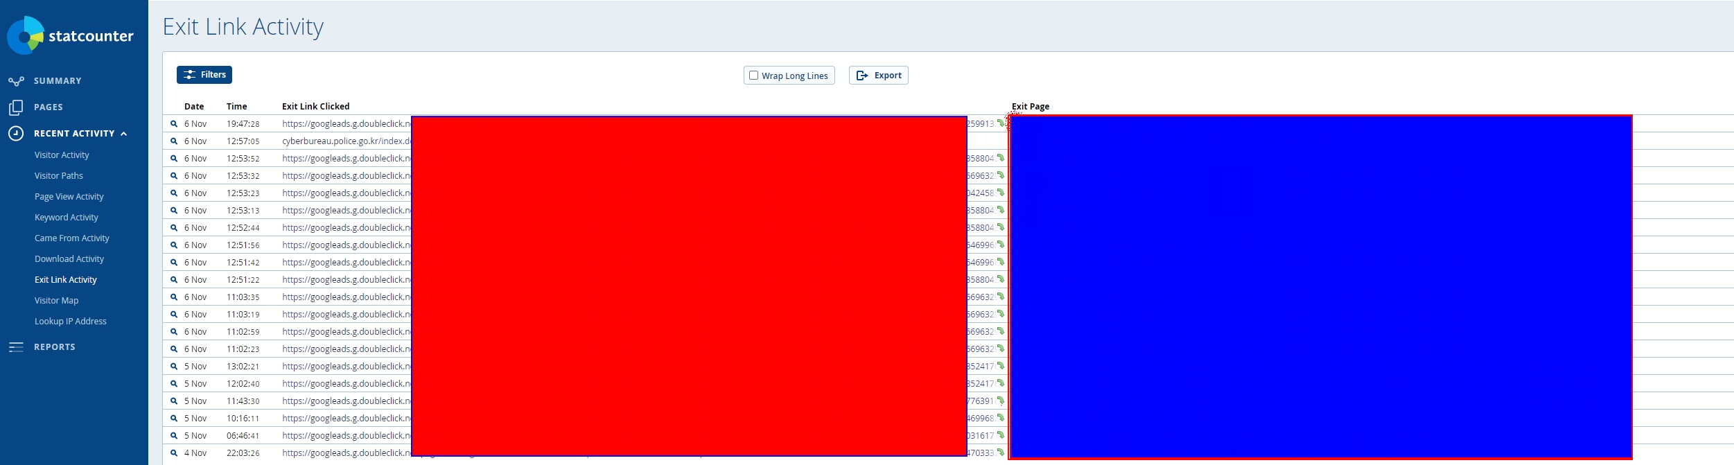Magnify the visit at 19:47:28
The height and width of the screenshot is (465, 1734).
point(174,124)
